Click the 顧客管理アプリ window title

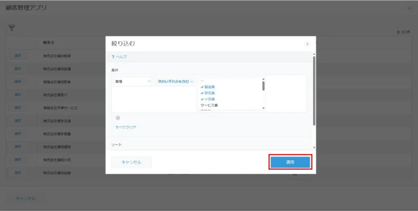(x=26, y=8)
